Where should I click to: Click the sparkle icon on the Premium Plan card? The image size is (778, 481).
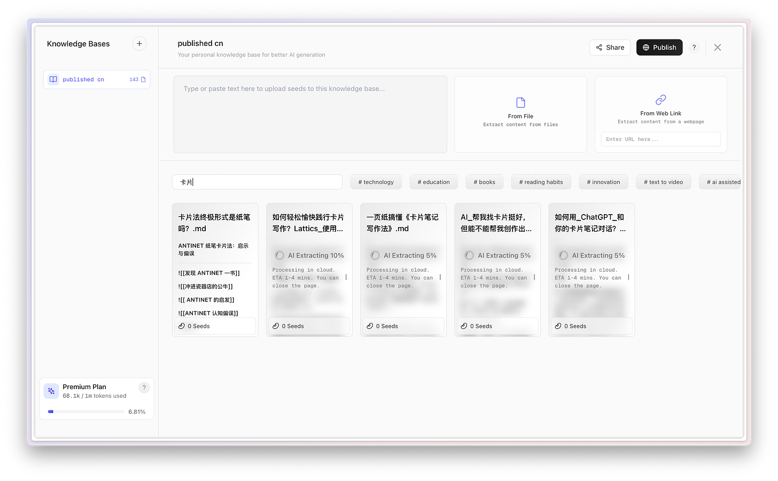pyautogui.click(x=51, y=390)
